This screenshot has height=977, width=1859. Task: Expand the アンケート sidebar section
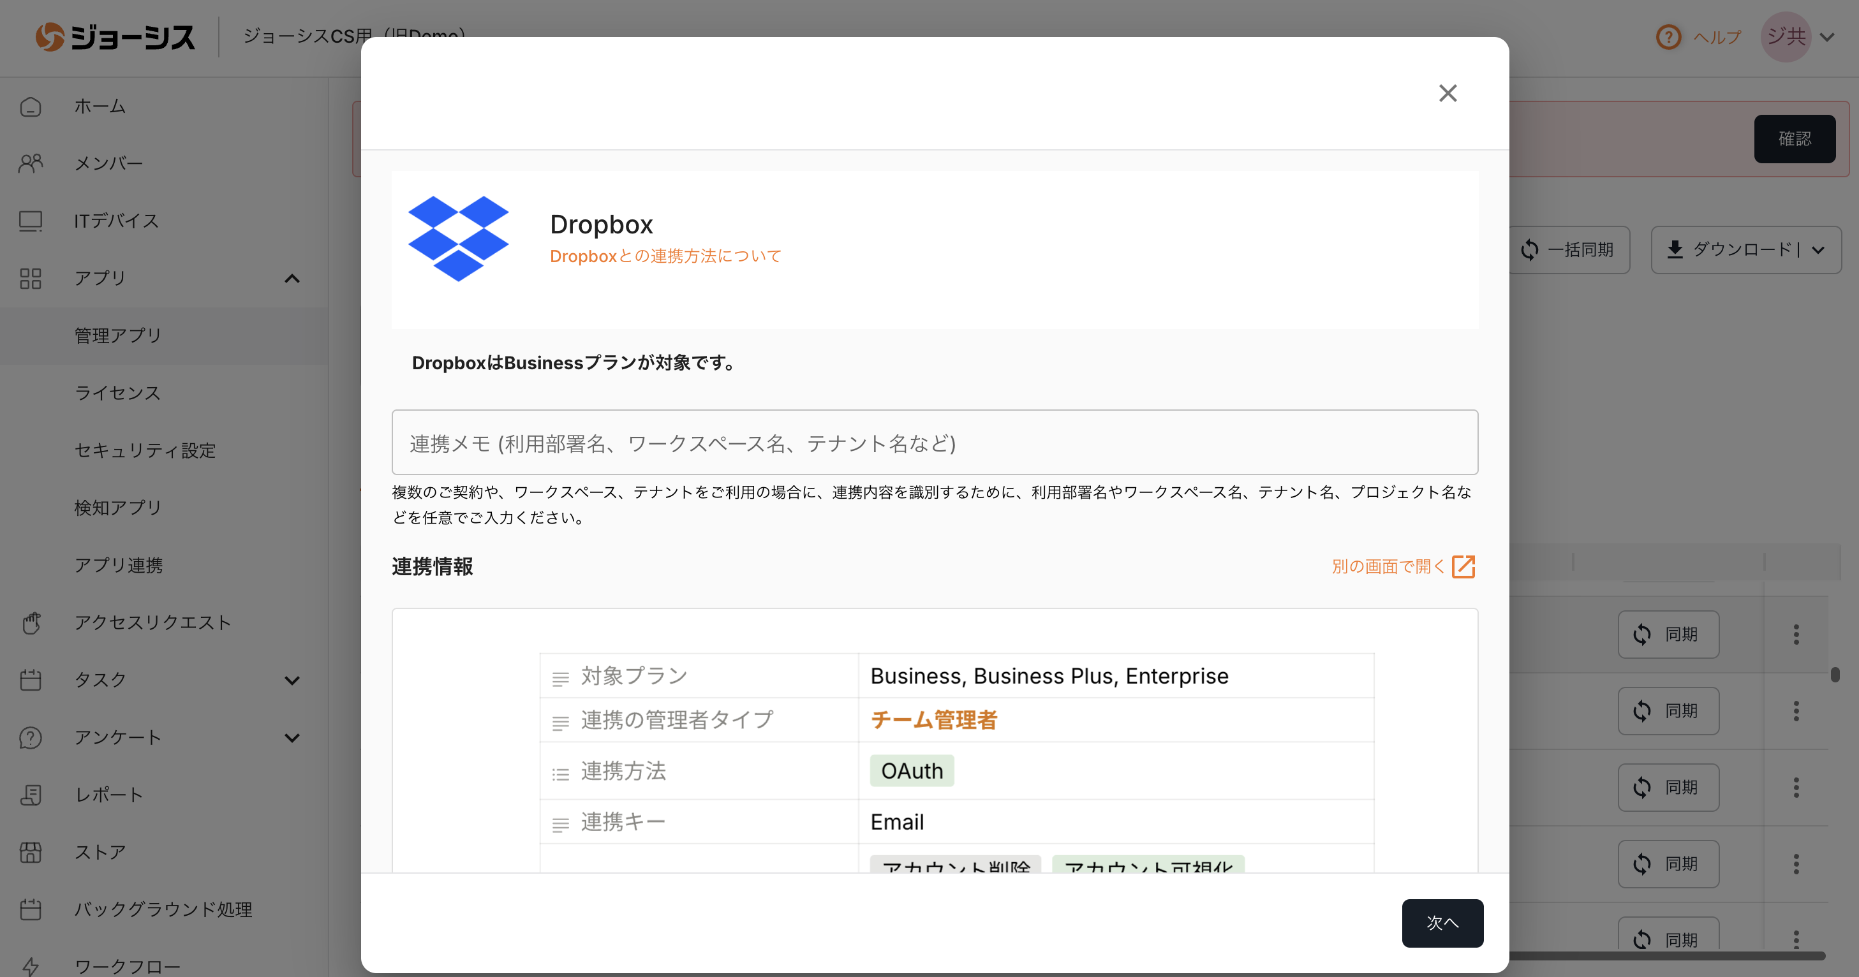pyautogui.click(x=292, y=737)
